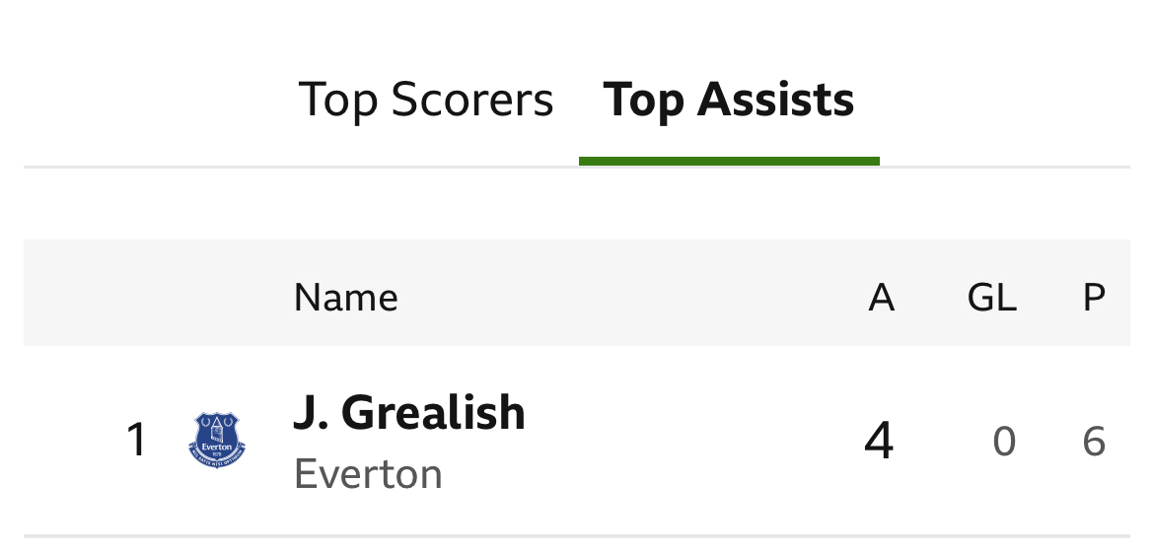Click the gray line under the tab bar
This screenshot has width=1154, height=551.
click(x=296, y=168)
